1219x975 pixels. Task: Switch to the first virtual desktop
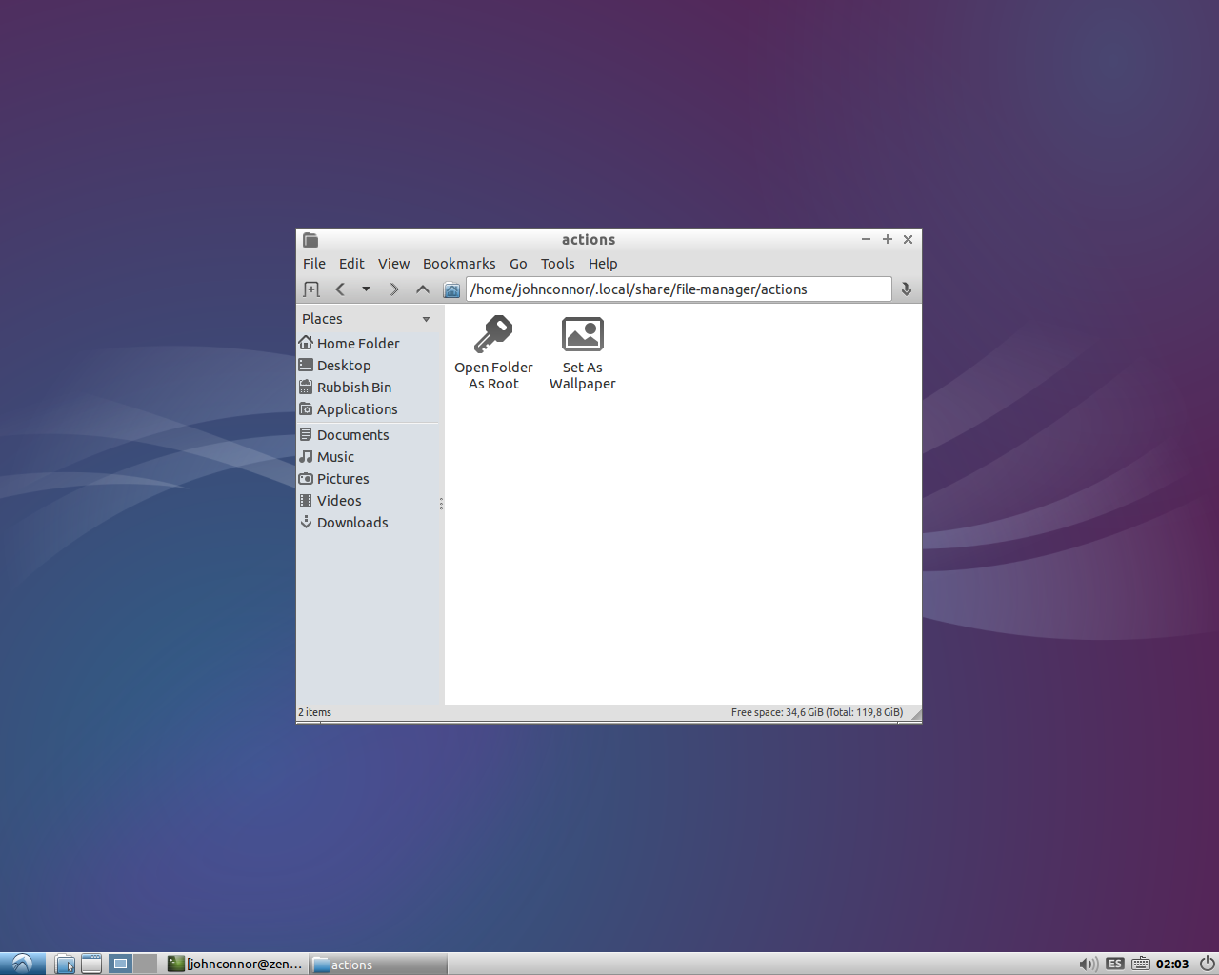(x=120, y=964)
